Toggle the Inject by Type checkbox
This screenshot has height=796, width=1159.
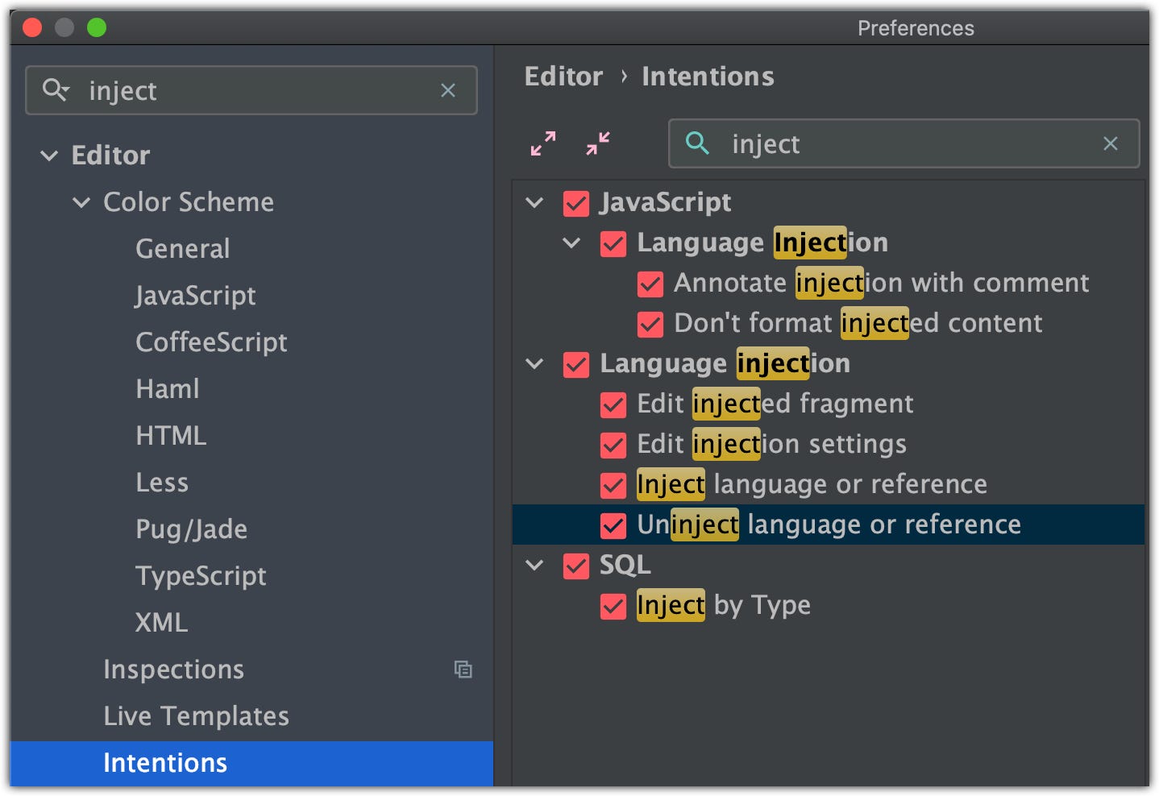tap(613, 606)
